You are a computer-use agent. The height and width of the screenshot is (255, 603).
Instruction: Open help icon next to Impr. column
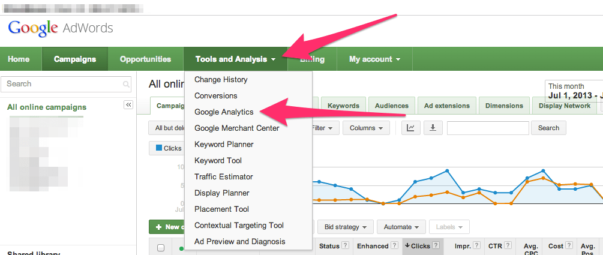pos(476,246)
